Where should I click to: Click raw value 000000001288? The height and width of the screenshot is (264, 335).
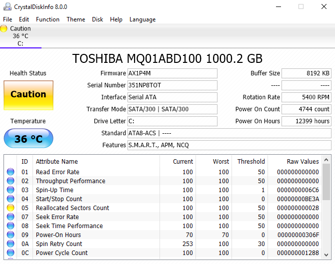click(298, 253)
